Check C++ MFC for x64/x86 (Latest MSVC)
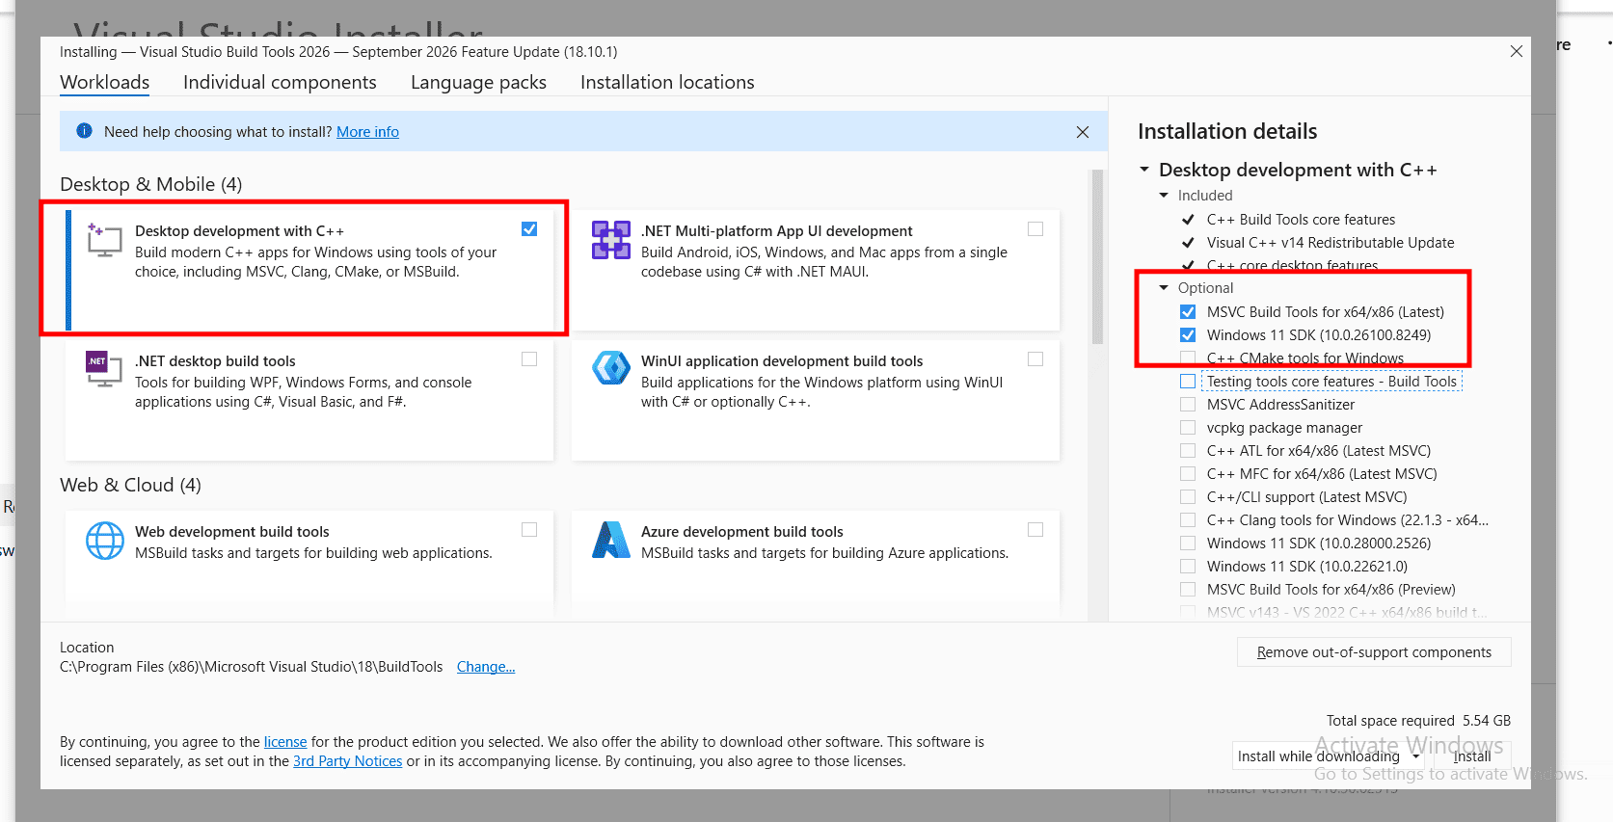 1188,474
